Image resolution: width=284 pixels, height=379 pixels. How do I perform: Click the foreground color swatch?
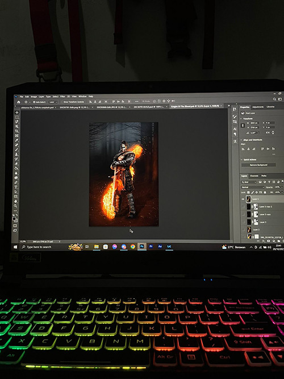(14, 219)
